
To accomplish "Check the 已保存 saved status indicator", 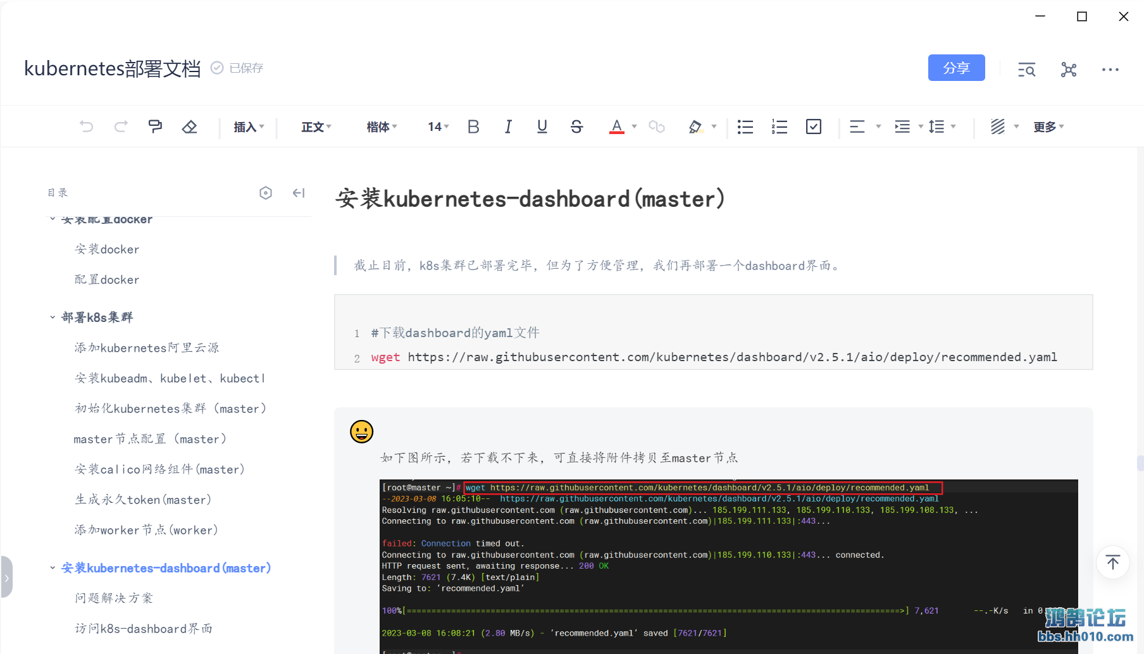I will pos(237,68).
